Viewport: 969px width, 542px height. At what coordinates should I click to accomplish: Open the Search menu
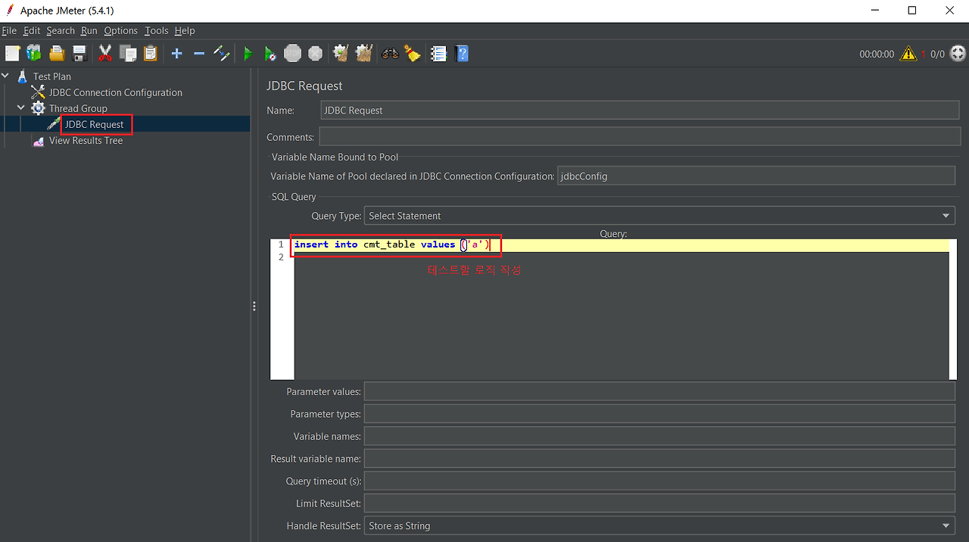[x=61, y=30]
